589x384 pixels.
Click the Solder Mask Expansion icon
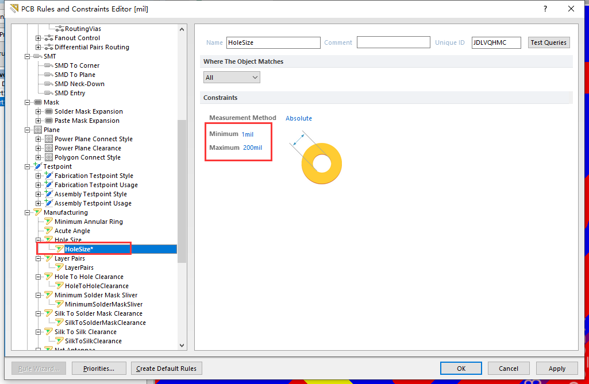48,111
